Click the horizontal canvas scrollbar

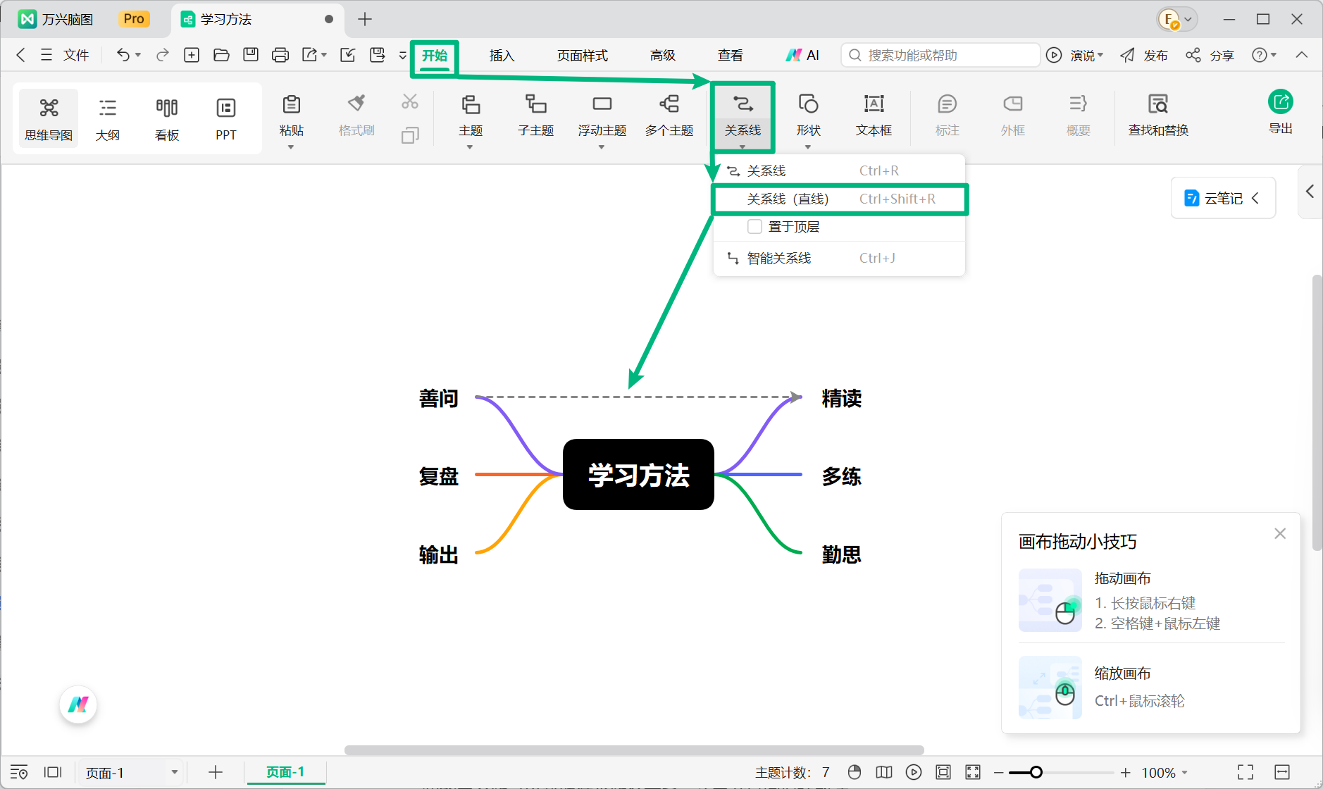pos(634,750)
